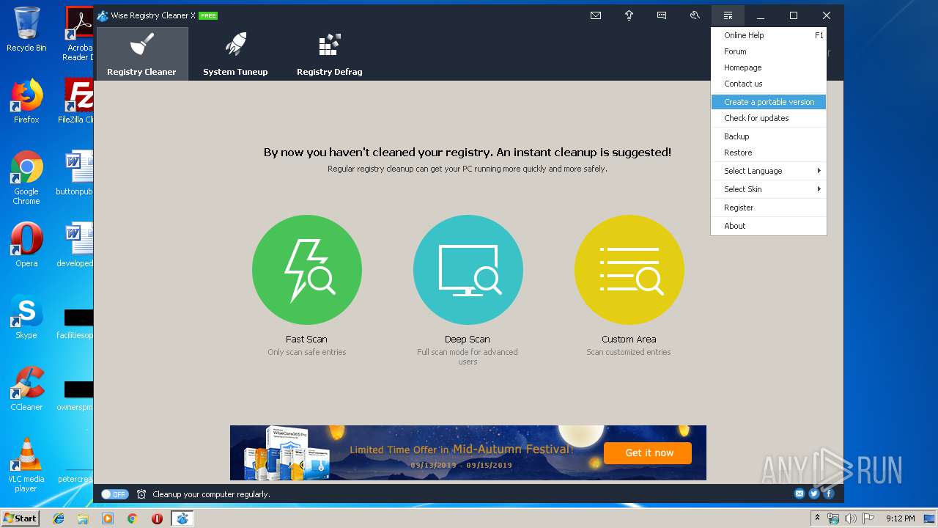
Task: Close the main menu via its menu icon
Action: [728, 15]
